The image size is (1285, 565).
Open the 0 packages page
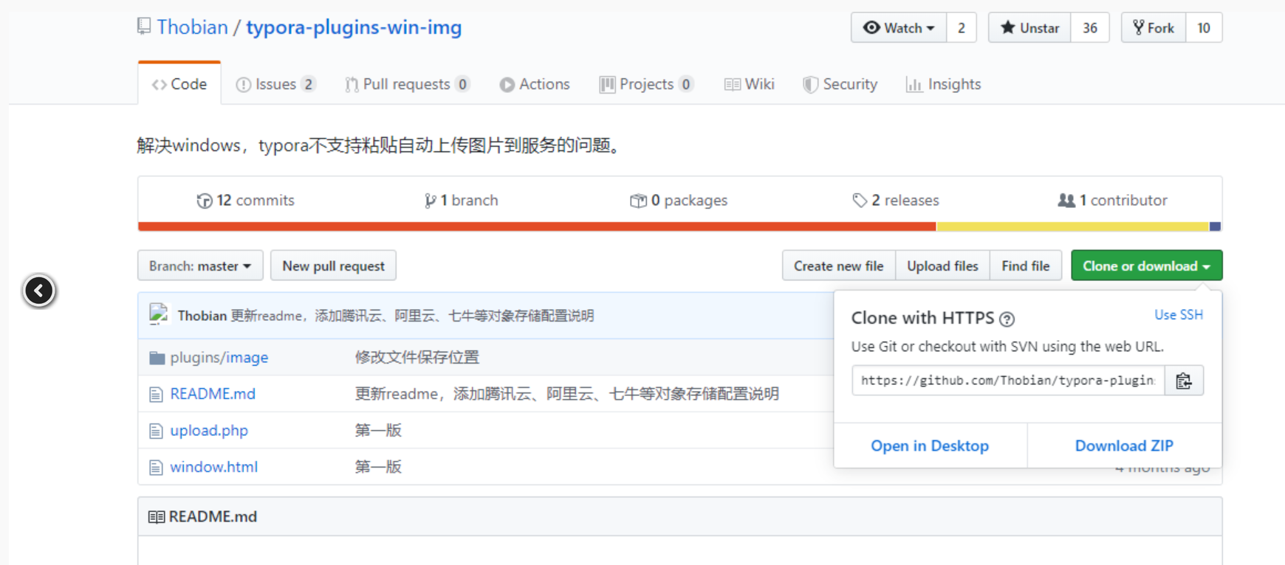pos(678,200)
